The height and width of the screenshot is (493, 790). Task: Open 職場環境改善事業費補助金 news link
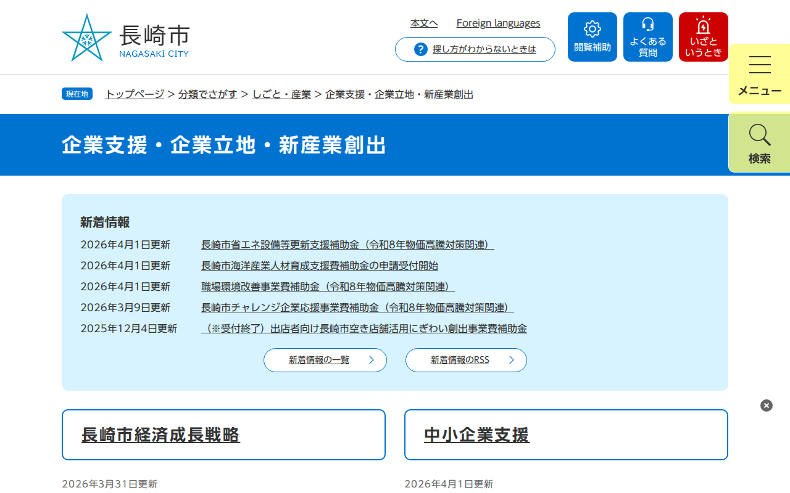click(x=328, y=287)
